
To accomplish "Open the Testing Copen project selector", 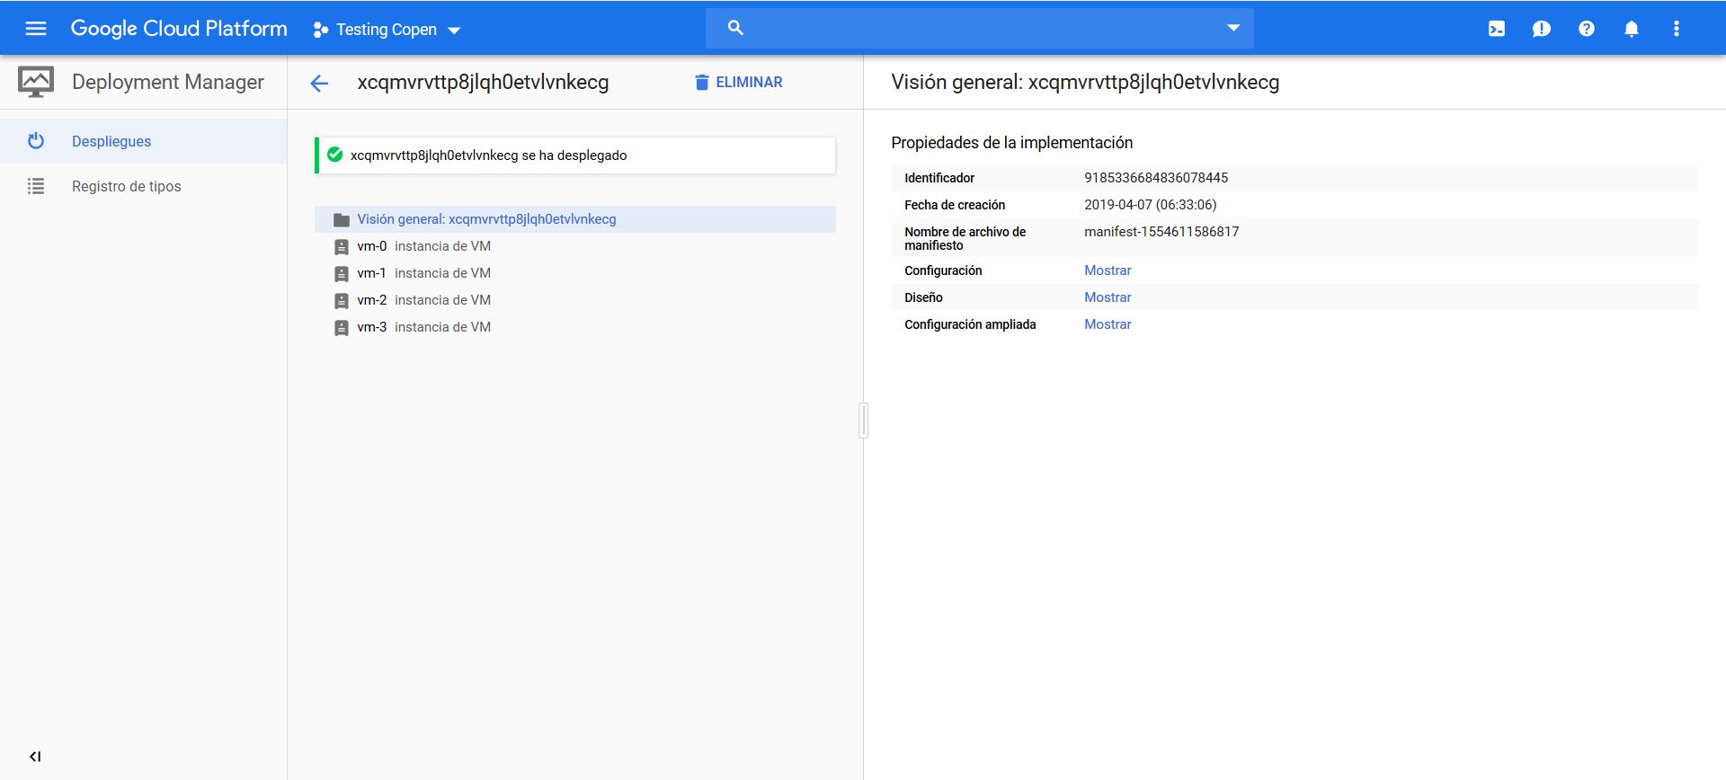I will (387, 30).
